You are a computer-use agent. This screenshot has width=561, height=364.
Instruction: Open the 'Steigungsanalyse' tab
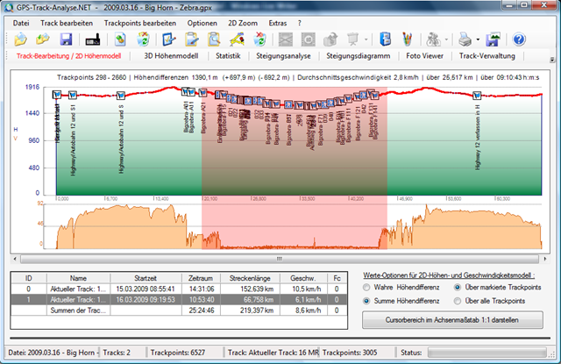(x=286, y=56)
